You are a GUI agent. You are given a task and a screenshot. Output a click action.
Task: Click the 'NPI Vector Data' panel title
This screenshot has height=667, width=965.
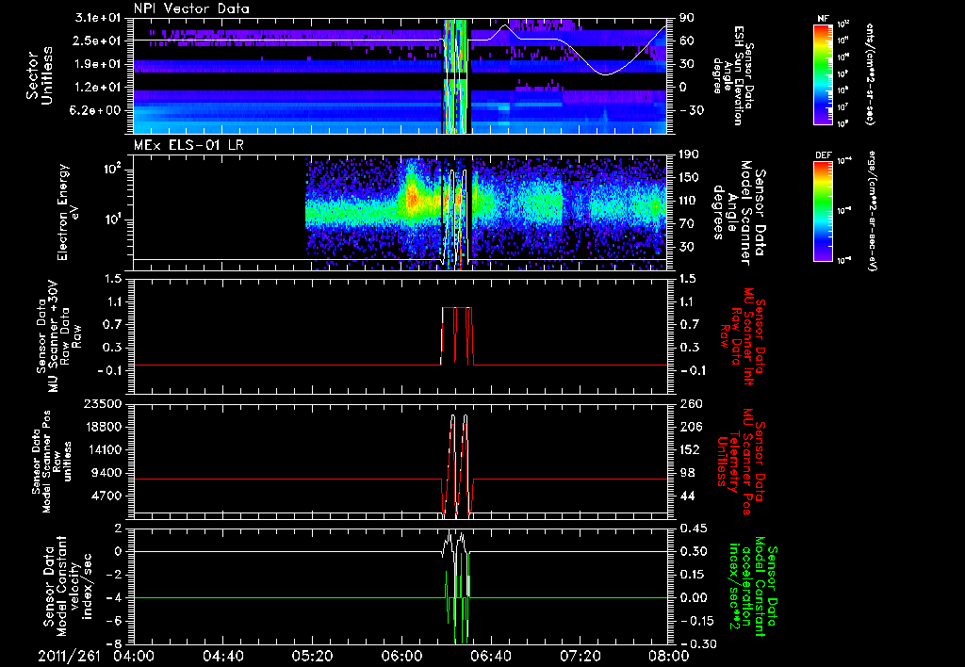pos(191,8)
